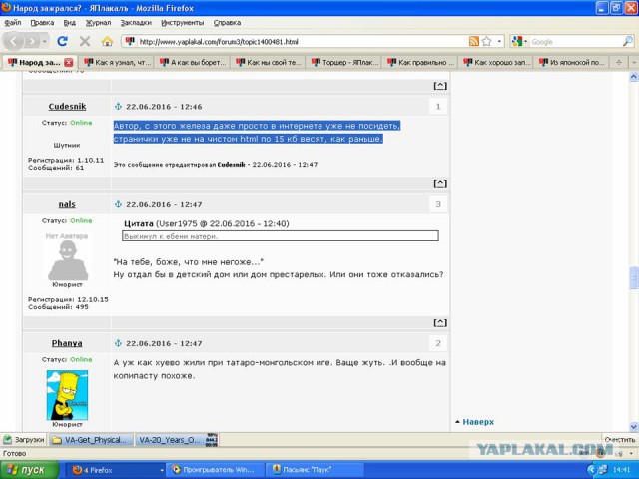639x479 pixels.
Task: Click post number 2 link
Action: click(x=438, y=343)
